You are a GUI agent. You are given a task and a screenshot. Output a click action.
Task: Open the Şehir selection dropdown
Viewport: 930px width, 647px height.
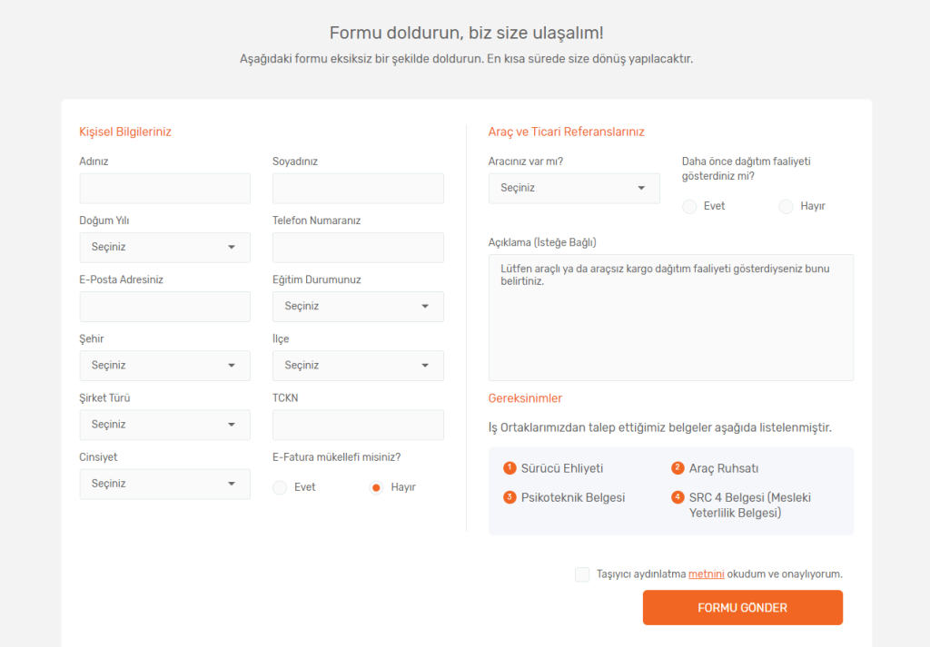(165, 366)
